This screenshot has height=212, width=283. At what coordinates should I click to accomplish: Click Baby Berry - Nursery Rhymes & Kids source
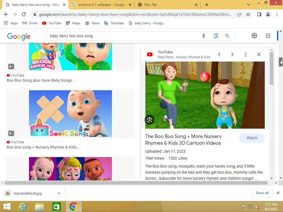click(184, 57)
